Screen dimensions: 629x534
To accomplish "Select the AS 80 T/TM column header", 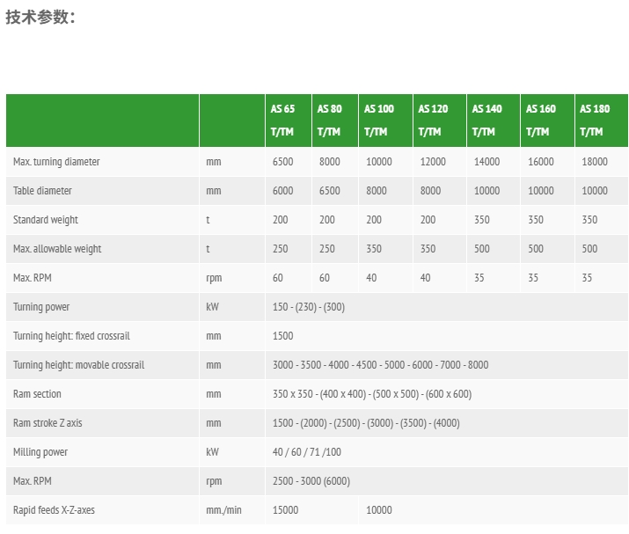I will (335, 121).
